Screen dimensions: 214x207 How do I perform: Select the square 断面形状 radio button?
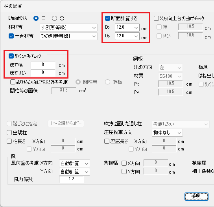[36, 18]
